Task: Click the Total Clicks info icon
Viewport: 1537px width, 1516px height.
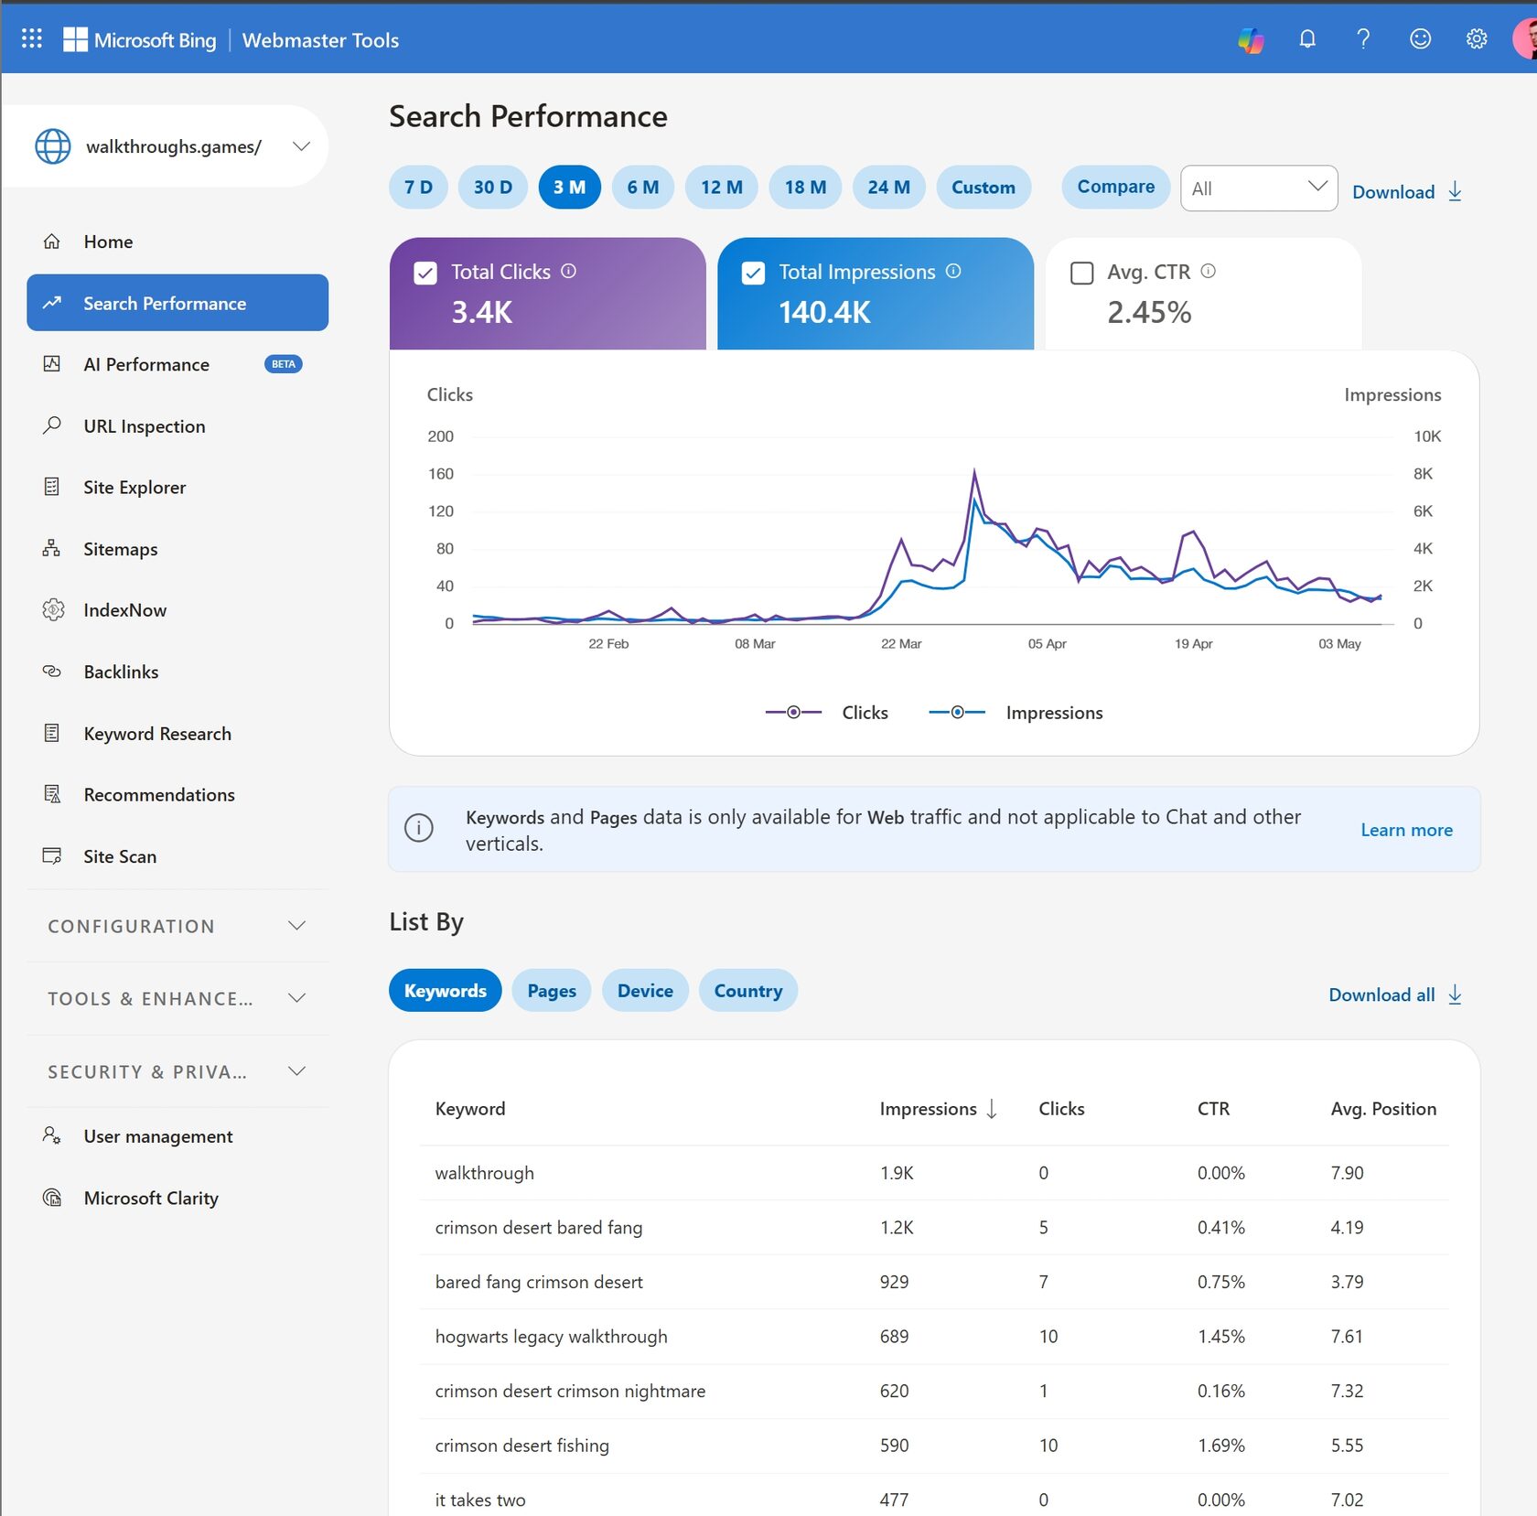Action: click(568, 271)
